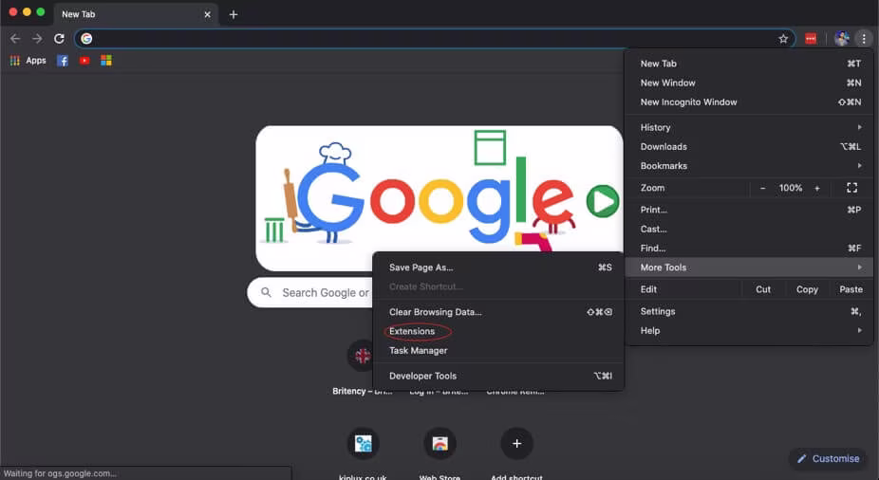The image size is (879, 480).
Task: Play the Google Doodle video button
Action: [603, 201]
